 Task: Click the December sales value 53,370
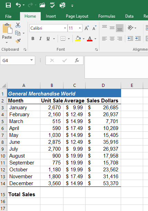point(103,183)
